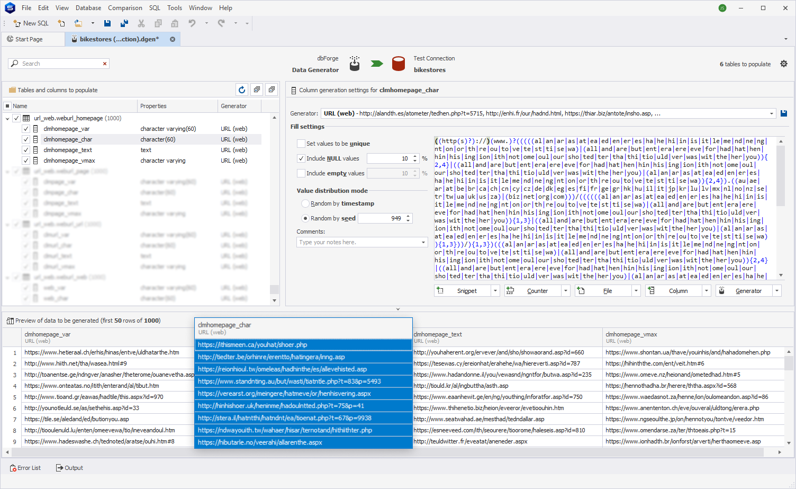Collapse the settings pane with the center chevron
796x489 pixels.
click(398, 309)
